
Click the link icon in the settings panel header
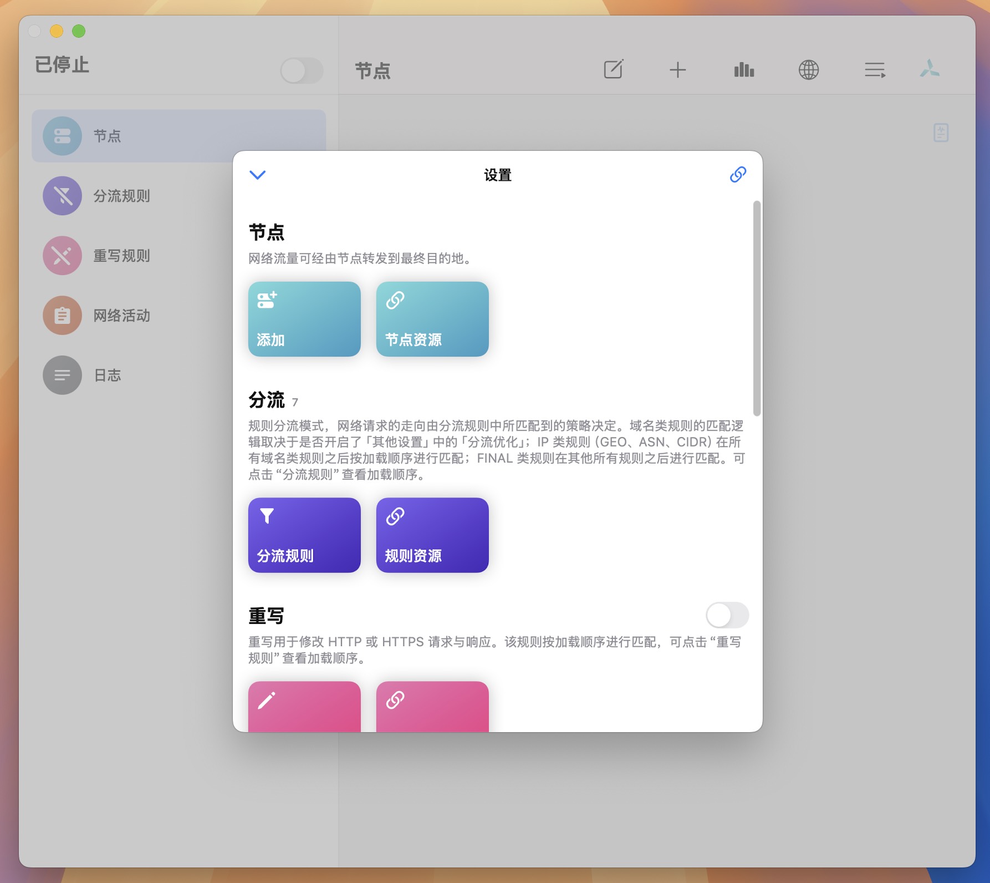pos(738,174)
